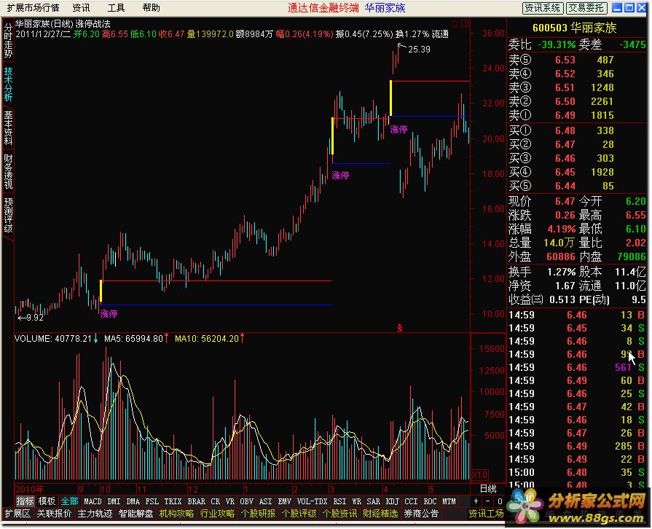This screenshot has width=652, height=529.
Task: Click the 交易委托 button
Action: [x=586, y=8]
